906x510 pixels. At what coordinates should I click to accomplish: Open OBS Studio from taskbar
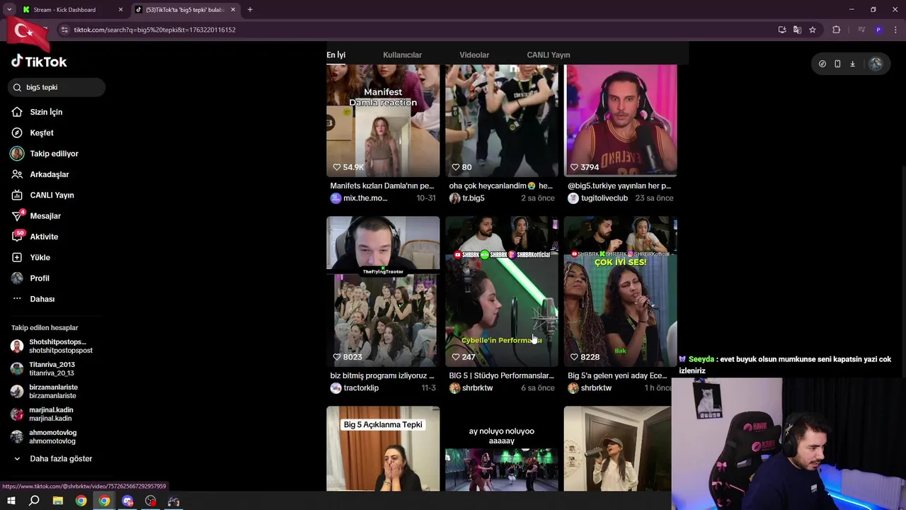[x=151, y=501]
